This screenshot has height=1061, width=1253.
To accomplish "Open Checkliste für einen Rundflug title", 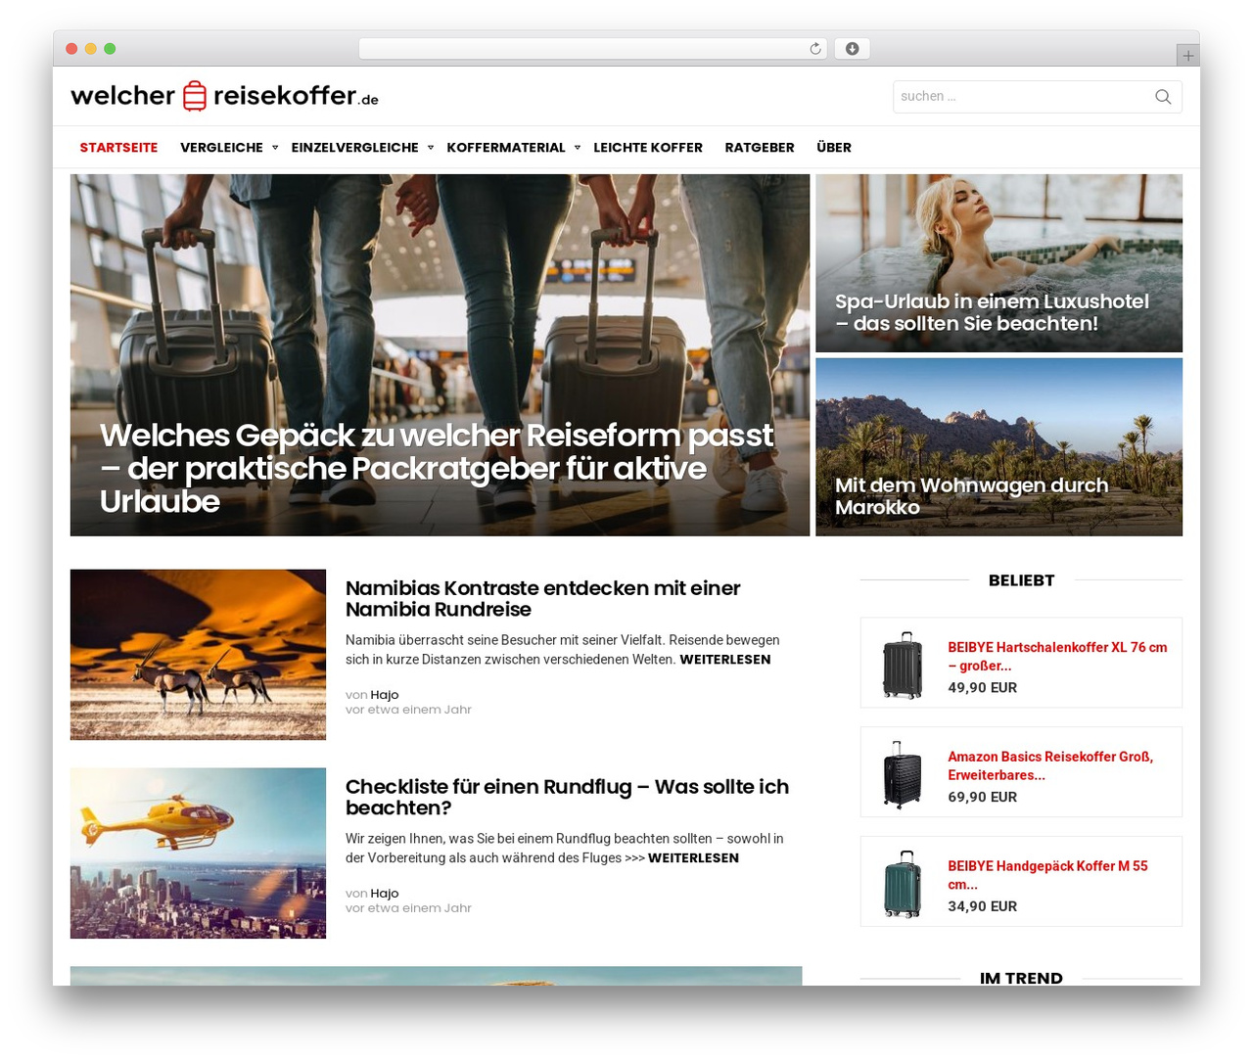I will click(x=567, y=797).
